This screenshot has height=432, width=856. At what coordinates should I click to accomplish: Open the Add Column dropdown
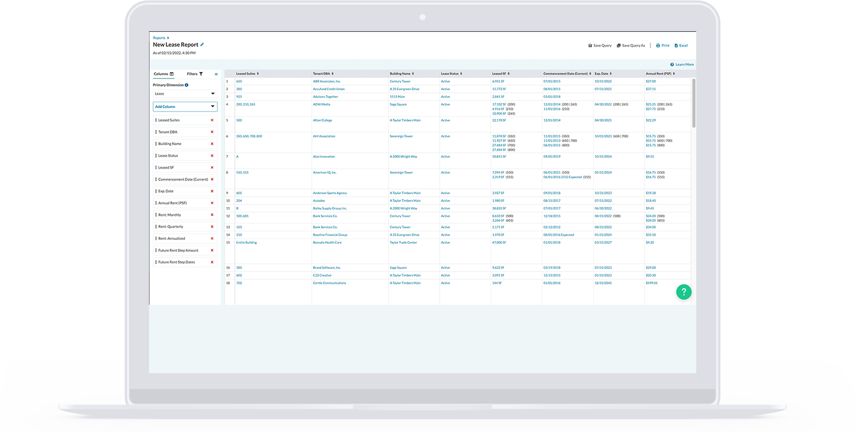pyautogui.click(x=185, y=107)
